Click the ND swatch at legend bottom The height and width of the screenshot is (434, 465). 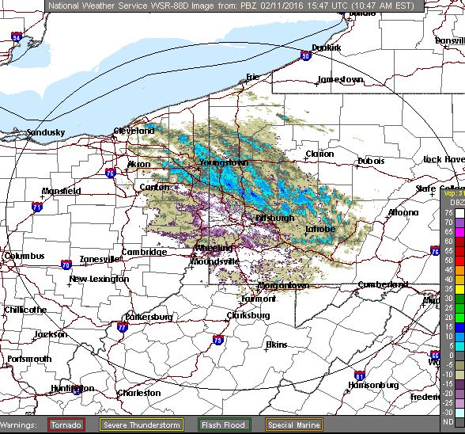[x=459, y=422]
